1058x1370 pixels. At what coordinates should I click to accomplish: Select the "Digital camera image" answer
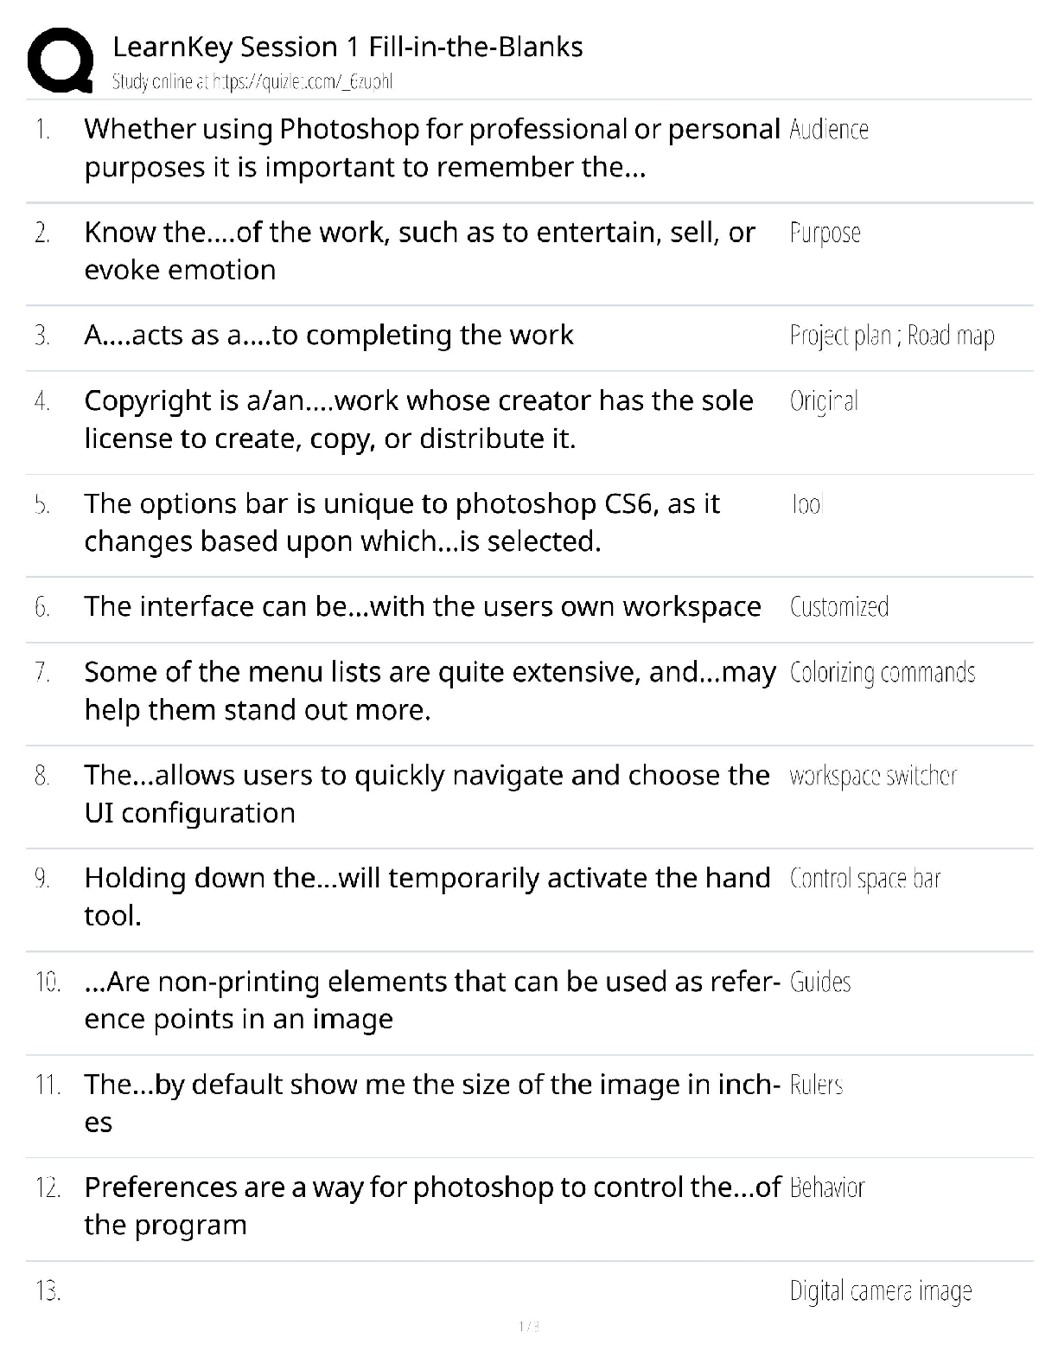click(x=880, y=1291)
